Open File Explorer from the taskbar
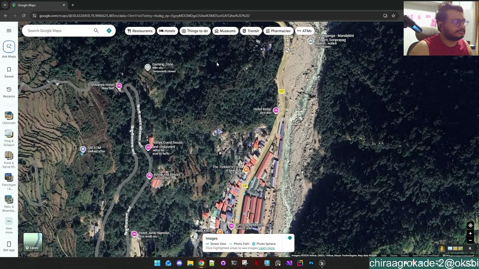 click(190, 263)
